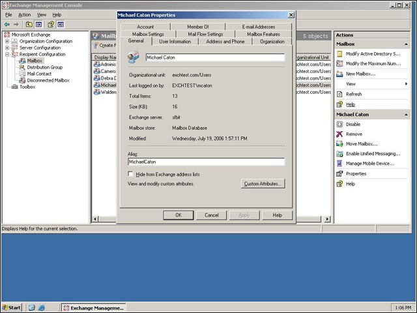
Task: Click the up-one-level folder toolbar icon
Action: pos(29,25)
